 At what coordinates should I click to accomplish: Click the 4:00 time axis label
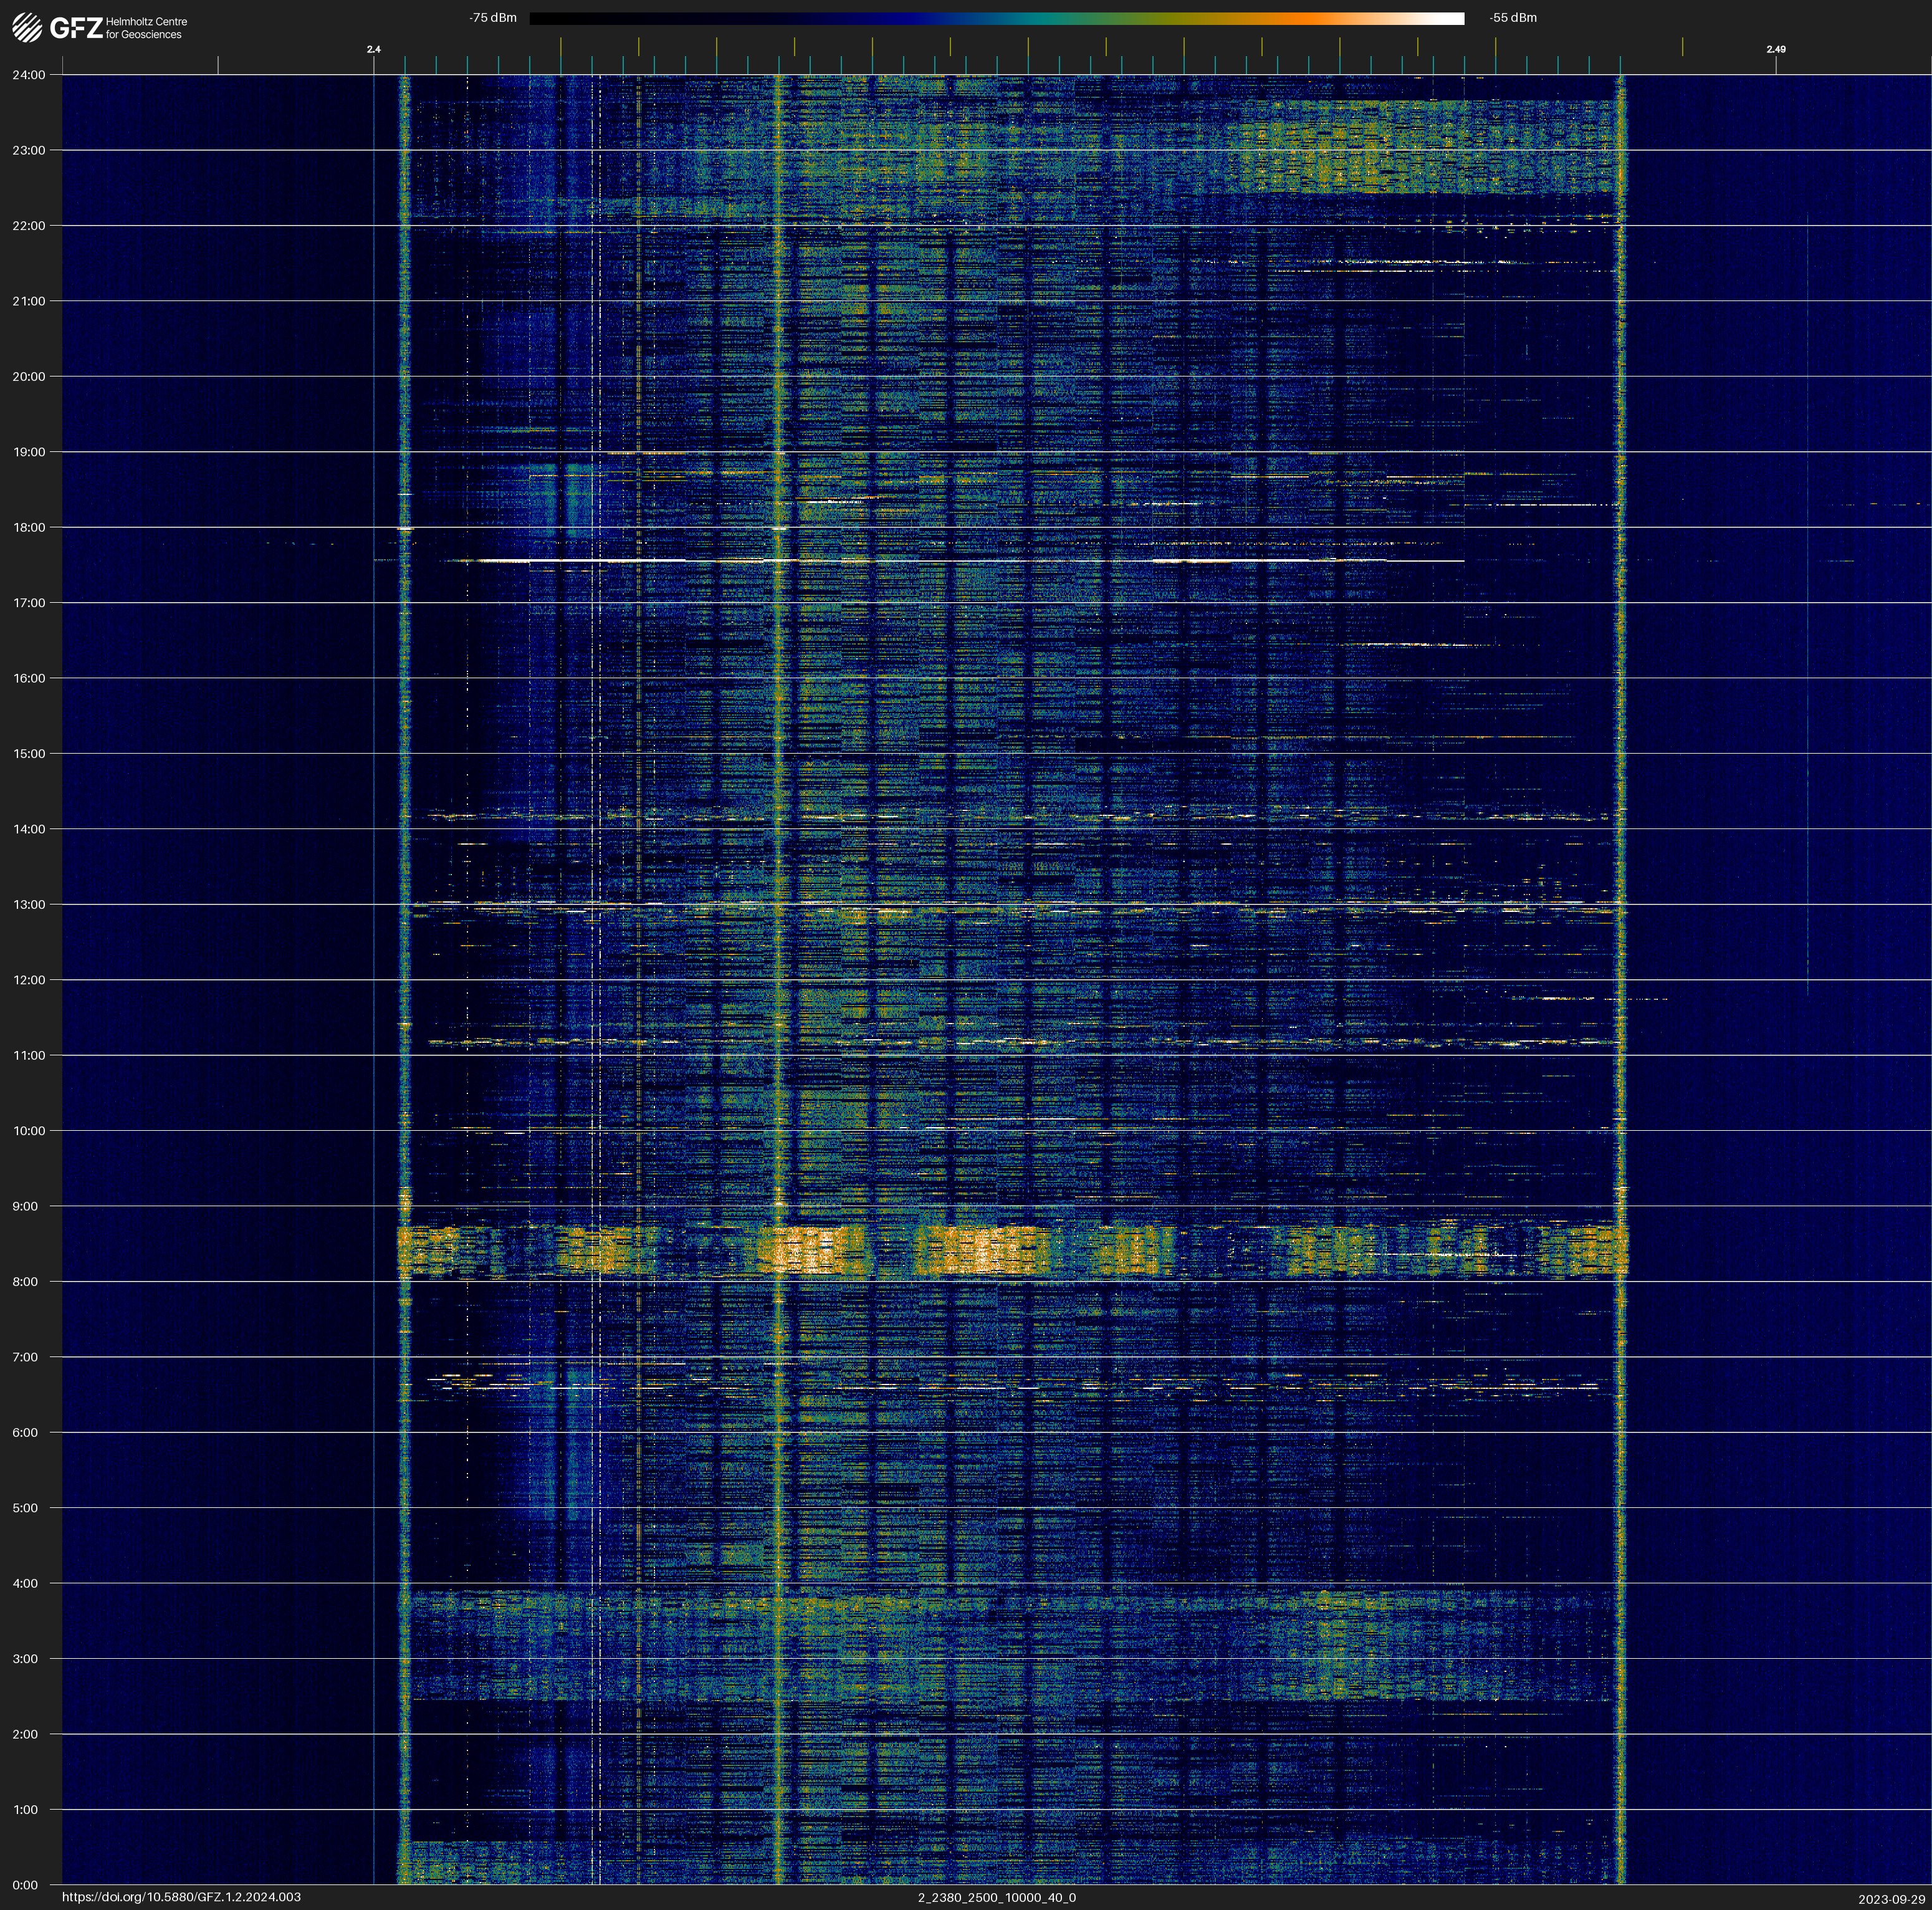click(x=25, y=1583)
